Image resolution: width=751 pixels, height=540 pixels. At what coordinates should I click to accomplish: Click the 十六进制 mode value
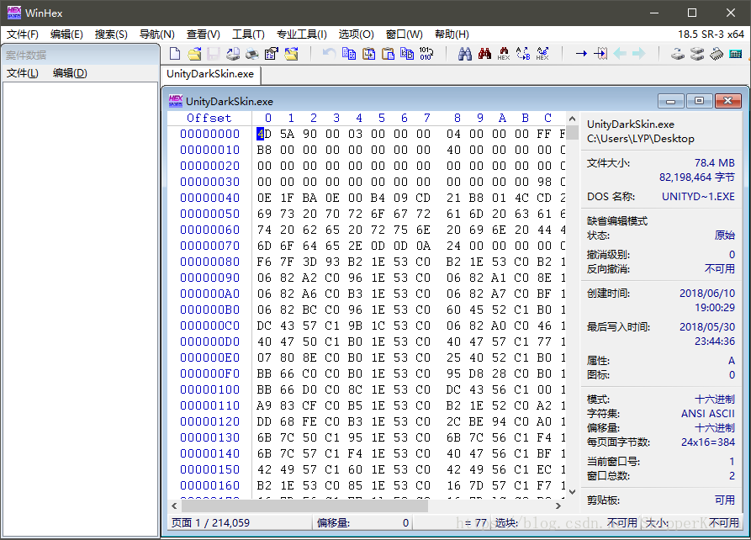[715, 400]
